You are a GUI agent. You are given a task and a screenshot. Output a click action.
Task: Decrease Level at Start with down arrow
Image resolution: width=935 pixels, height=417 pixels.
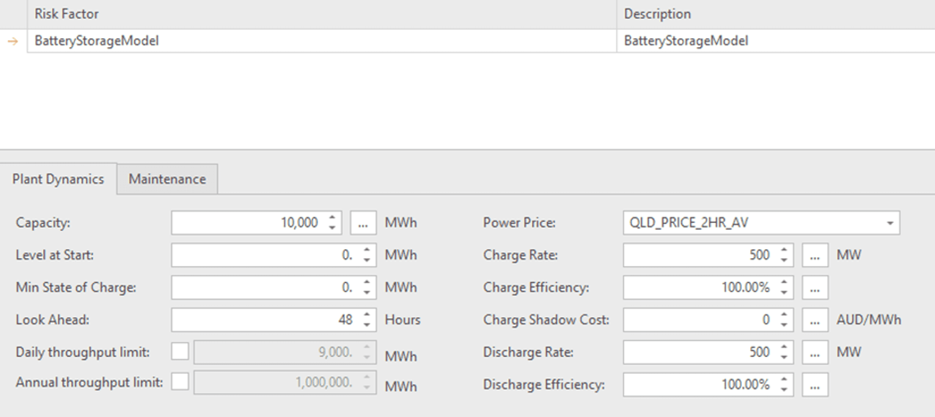pos(367,261)
